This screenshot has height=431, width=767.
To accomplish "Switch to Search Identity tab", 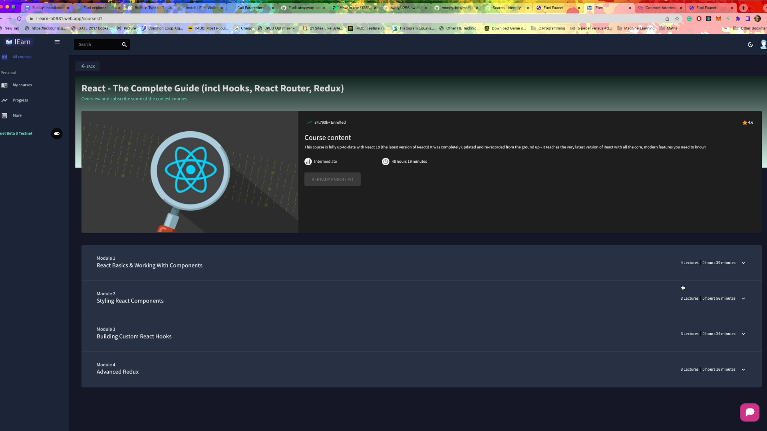I will pos(507,8).
